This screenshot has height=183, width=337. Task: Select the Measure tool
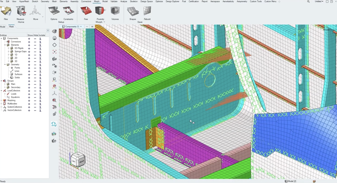(21, 13)
